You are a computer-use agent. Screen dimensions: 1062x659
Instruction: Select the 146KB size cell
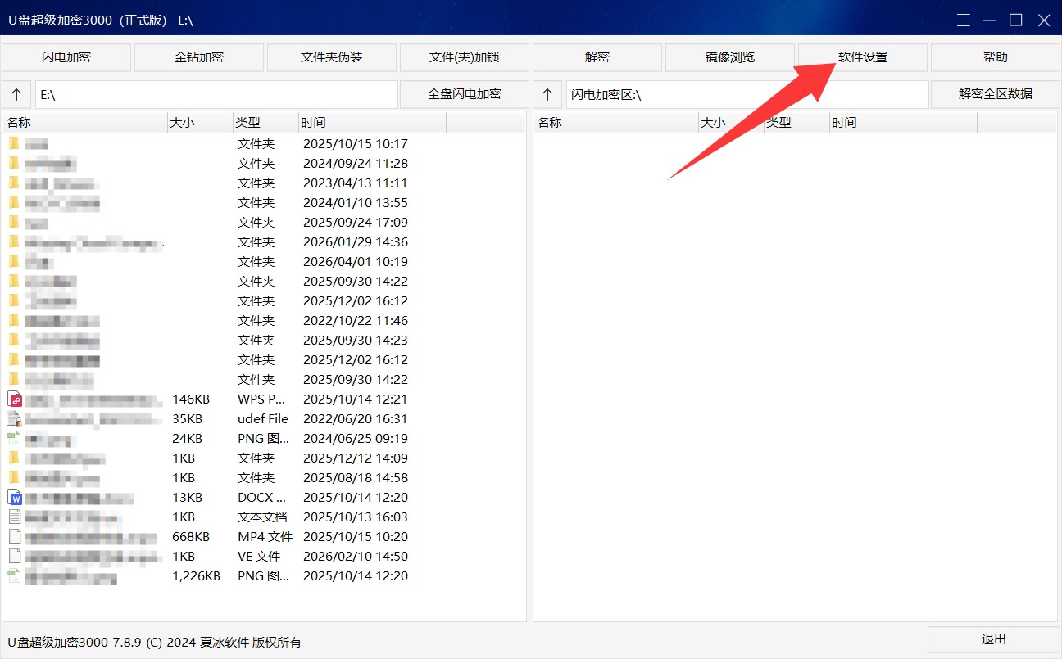(x=191, y=399)
